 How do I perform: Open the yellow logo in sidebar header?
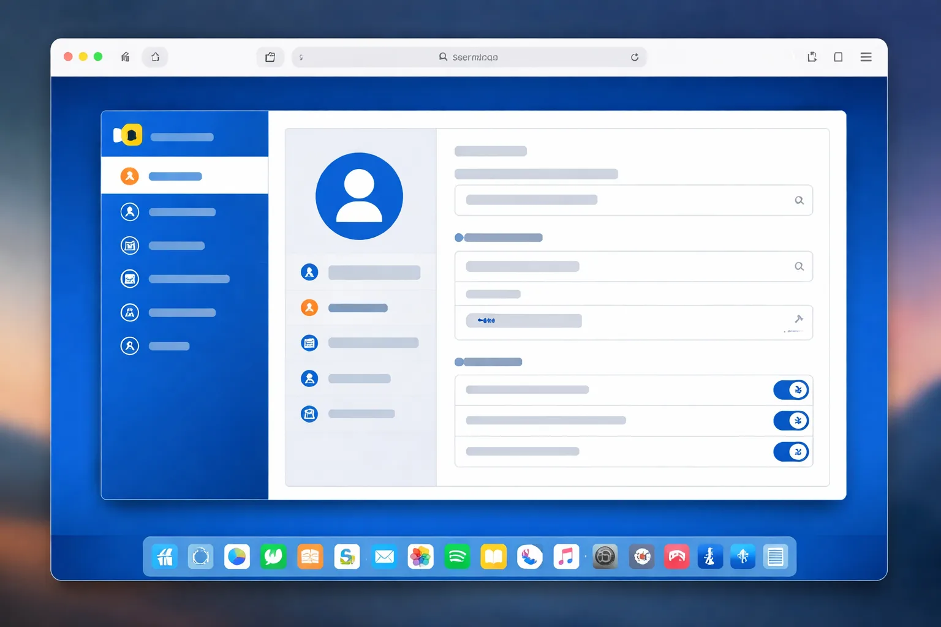point(131,135)
